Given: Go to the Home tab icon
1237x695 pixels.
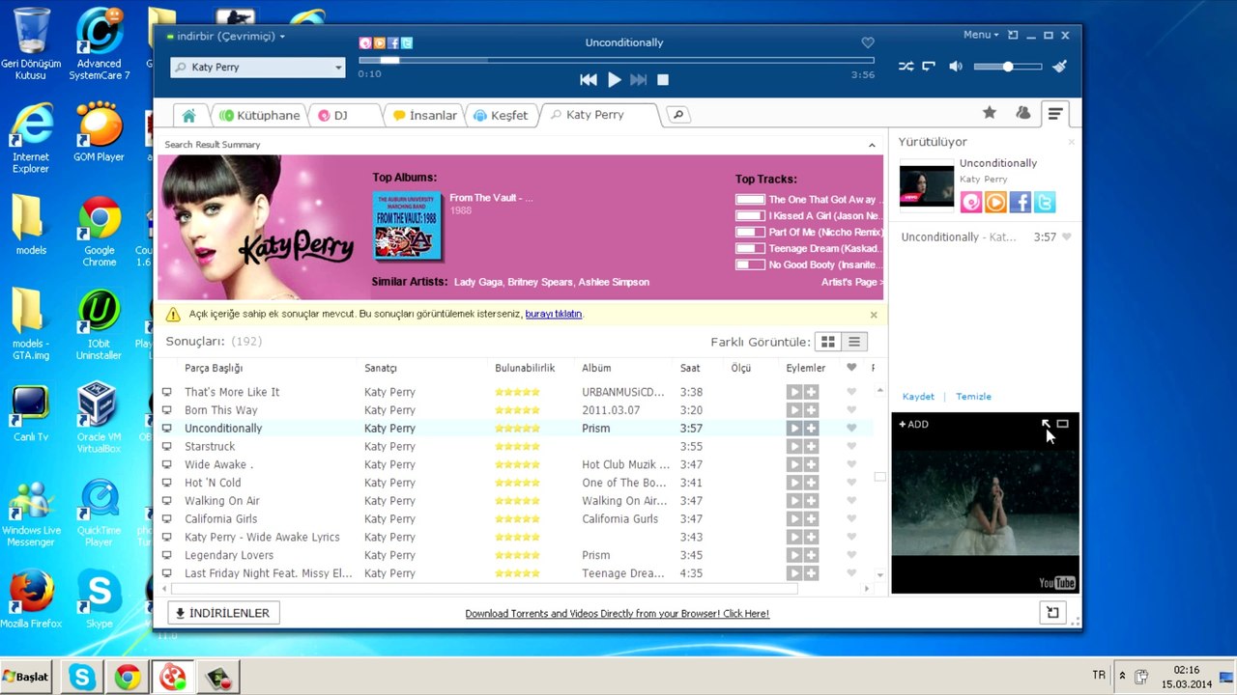Looking at the screenshot, I should coord(188,115).
